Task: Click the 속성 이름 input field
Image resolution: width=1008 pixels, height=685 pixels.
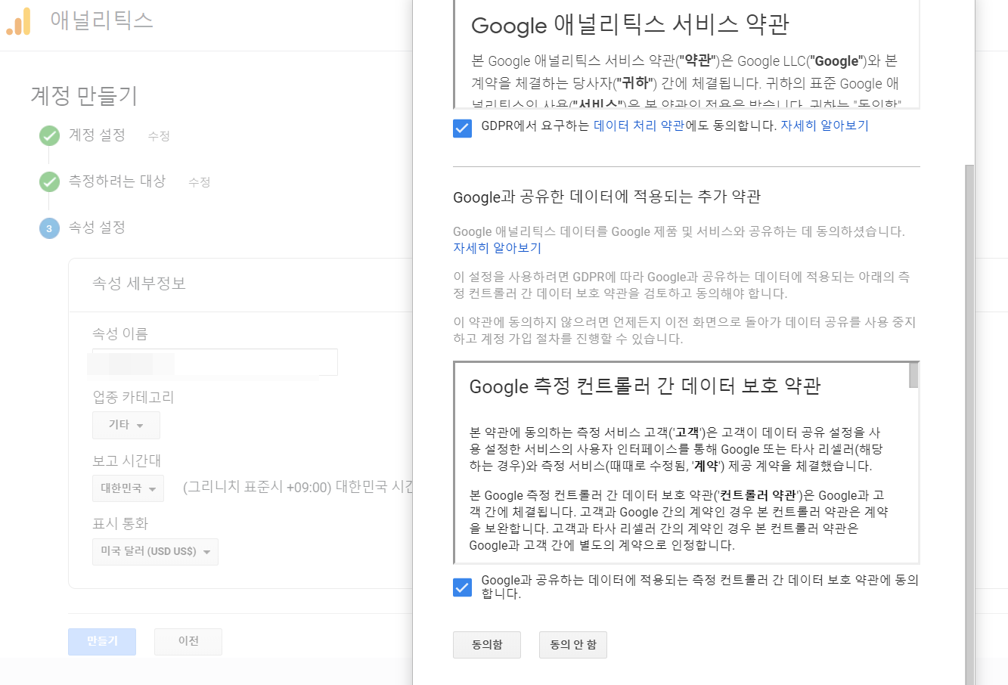Action: click(x=215, y=362)
